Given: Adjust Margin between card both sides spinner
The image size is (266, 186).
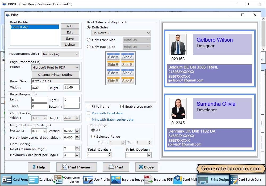Looking at the screenshot, I should coord(77,137).
